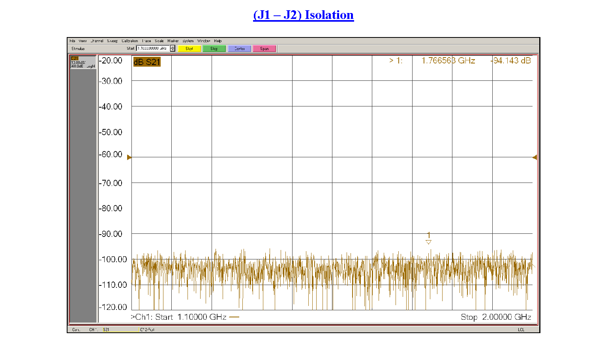The height and width of the screenshot is (343, 604).
Task: Click the dB S21 trace label
Action: point(147,62)
